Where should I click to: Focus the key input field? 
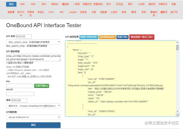20,86
